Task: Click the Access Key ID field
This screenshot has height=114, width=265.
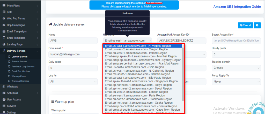Action: pyautogui.click(x=182, y=41)
